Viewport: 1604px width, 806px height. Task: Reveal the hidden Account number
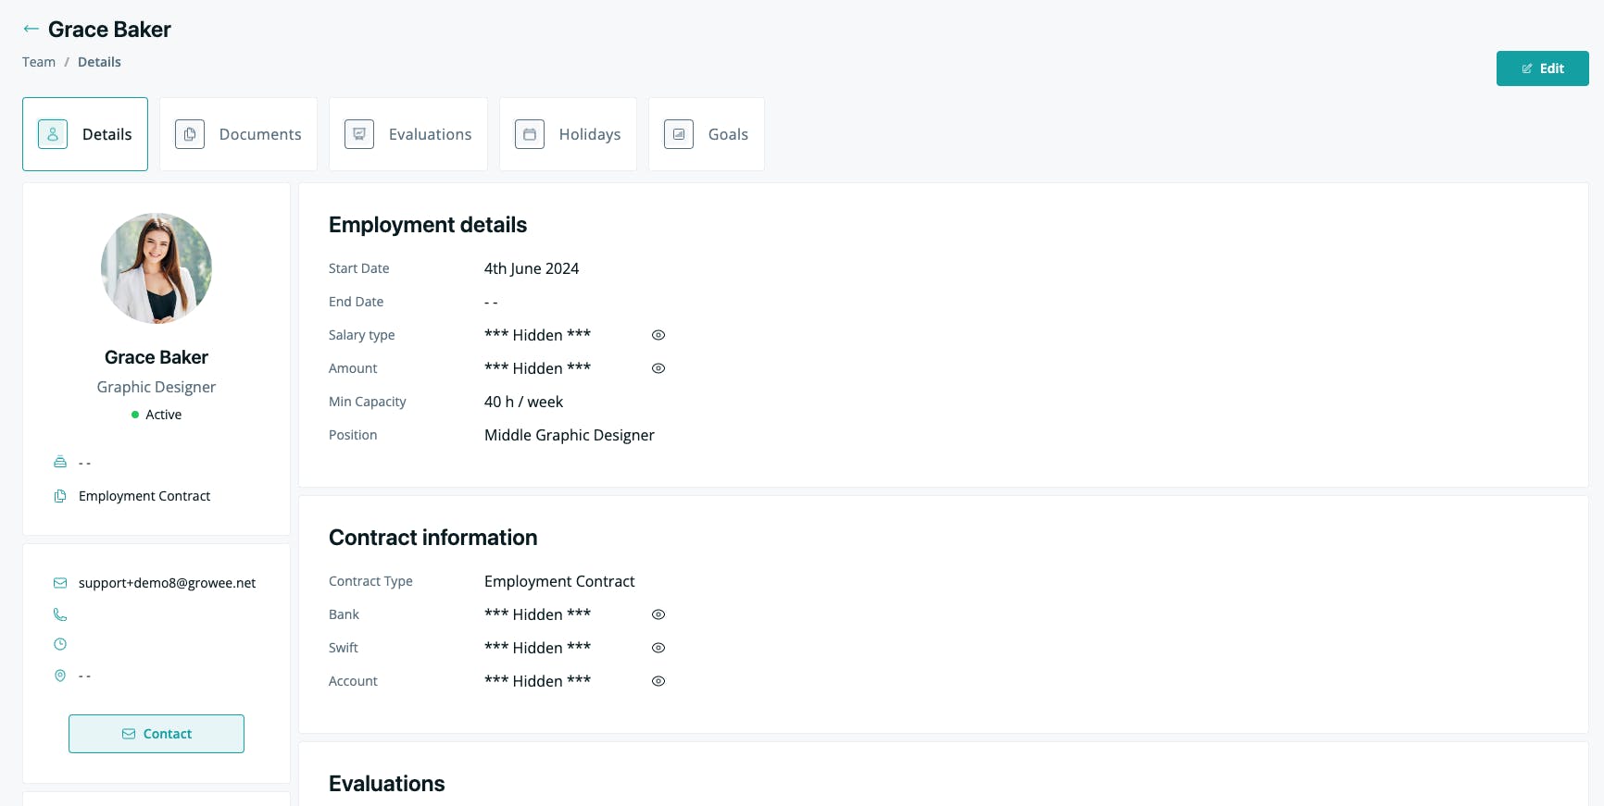point(658,681)
